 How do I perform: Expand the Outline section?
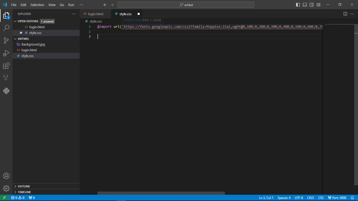pos(46,186)
